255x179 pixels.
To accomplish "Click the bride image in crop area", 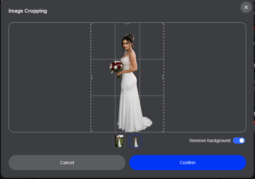I will (130, 83).
